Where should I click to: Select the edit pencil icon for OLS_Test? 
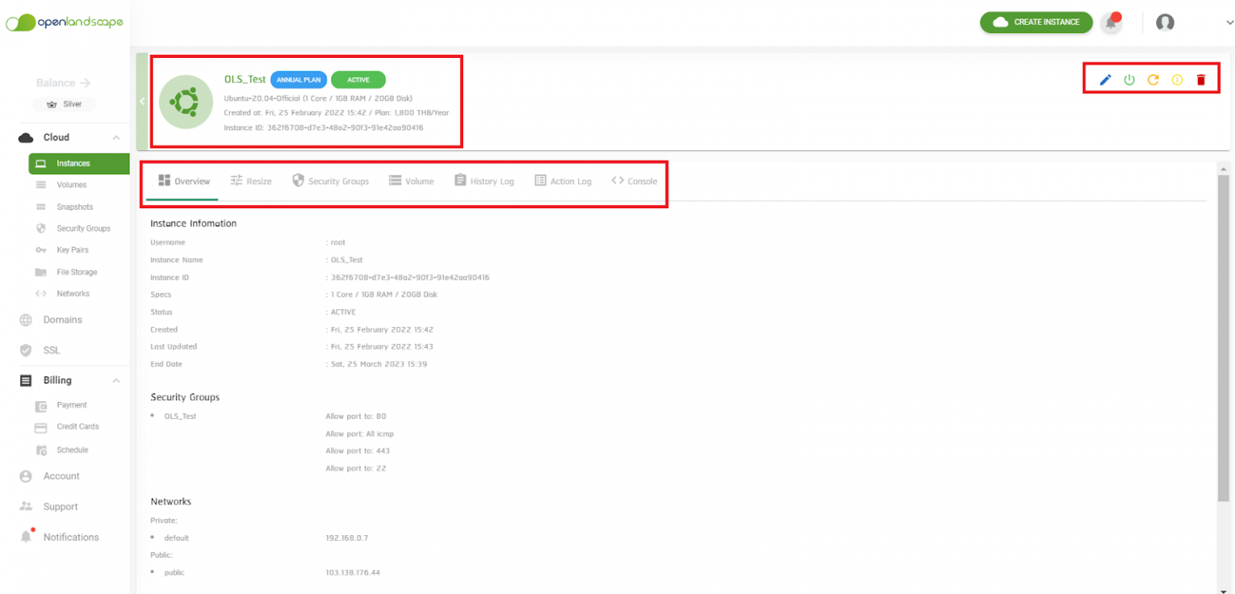1105,80
